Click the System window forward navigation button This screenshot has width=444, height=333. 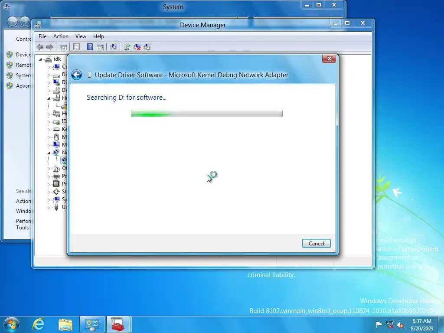pos(25,21)
